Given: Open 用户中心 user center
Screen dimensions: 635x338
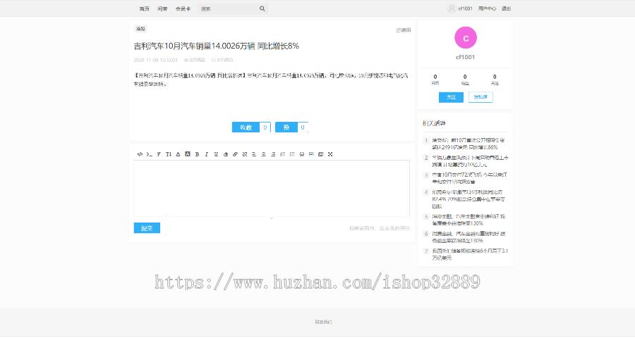Looking at the screenshot, I should click(x=487, y=8).
